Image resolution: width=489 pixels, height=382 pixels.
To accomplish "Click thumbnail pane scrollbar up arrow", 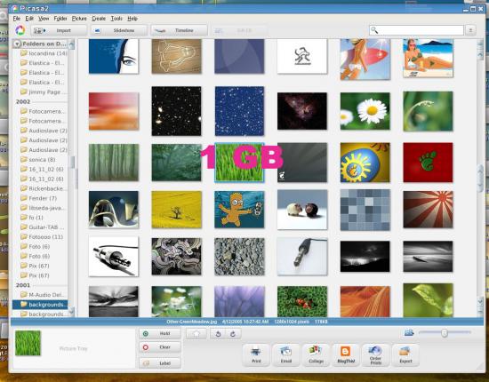I will pyautogui.click(x=480, y=55).
